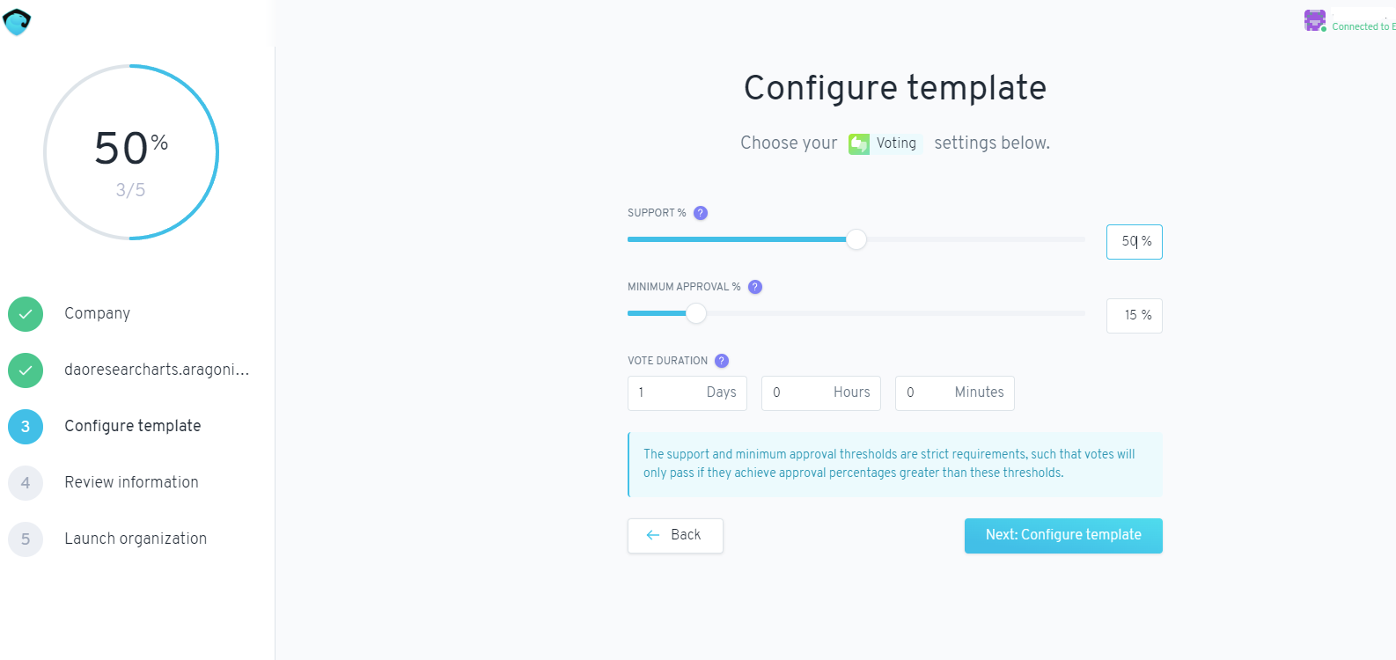
Task: Open Vote Duration help icon
Action: pyautogui.click(x=722, y=361)
